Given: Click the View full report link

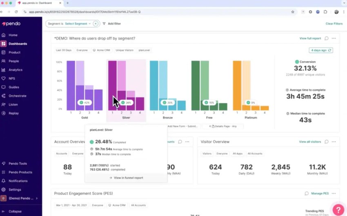Looking at the screenshot, I should click(310, 38).
